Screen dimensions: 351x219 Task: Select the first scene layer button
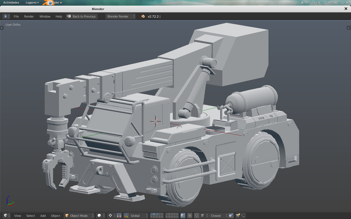click(151, 214)
